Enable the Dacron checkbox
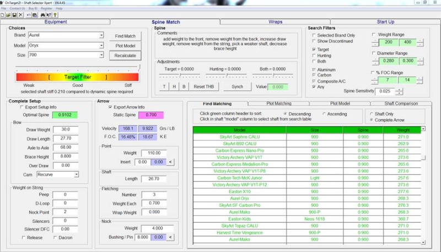Viewport: 441px width, 252px height. click(x=55, y=237)
